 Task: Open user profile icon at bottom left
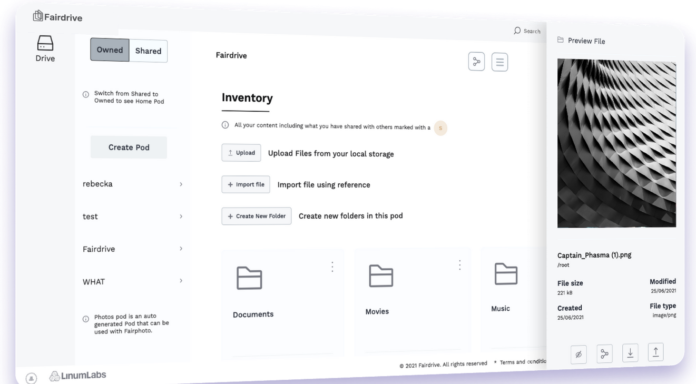(32, 378)
